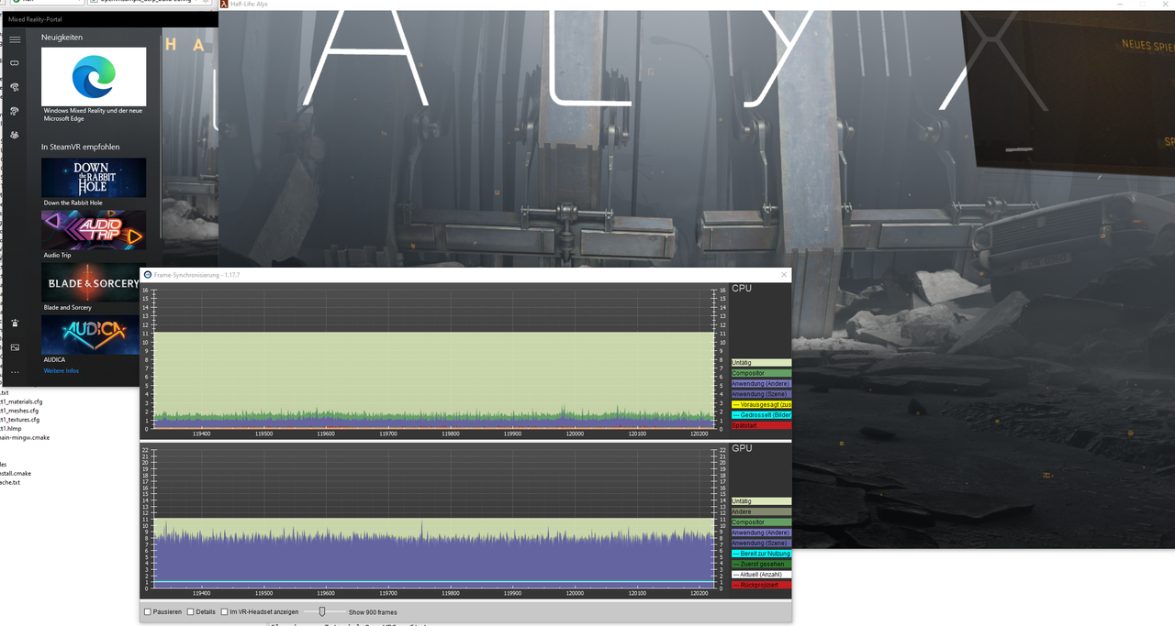Open the Blade and Sorcery thumbnail
The image size is (1175, 626).
tap(90, 283)
